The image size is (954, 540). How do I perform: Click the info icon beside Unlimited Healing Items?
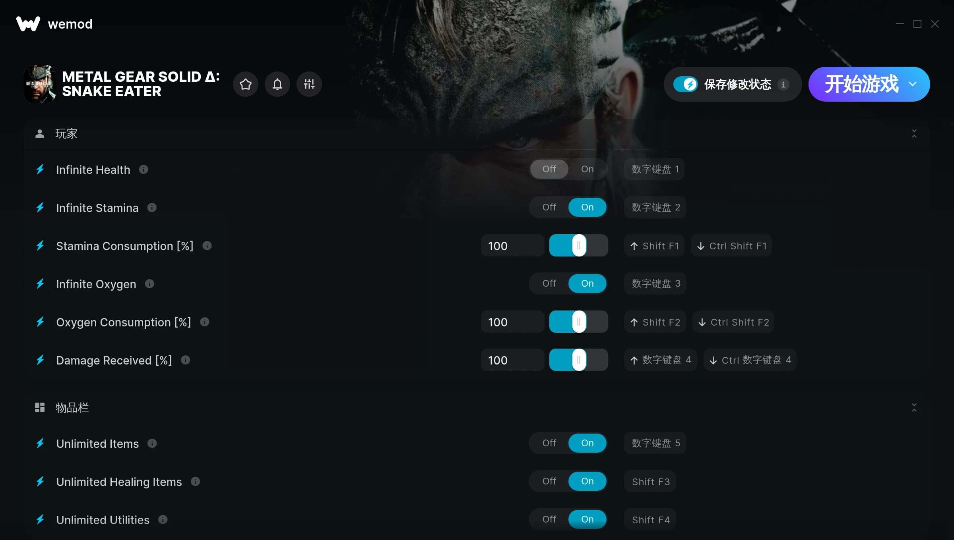[x=195, y=482]
